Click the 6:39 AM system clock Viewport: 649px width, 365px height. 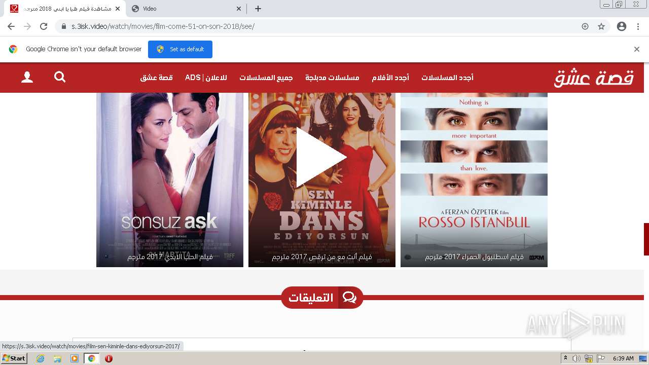tap(623, 358)
